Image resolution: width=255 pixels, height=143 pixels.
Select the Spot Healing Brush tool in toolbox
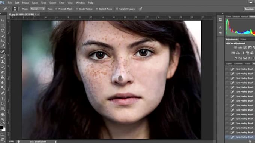tap(3, 52)
